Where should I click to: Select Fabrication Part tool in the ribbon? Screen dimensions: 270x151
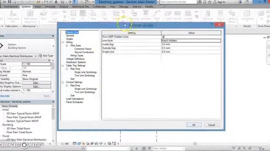13,16
